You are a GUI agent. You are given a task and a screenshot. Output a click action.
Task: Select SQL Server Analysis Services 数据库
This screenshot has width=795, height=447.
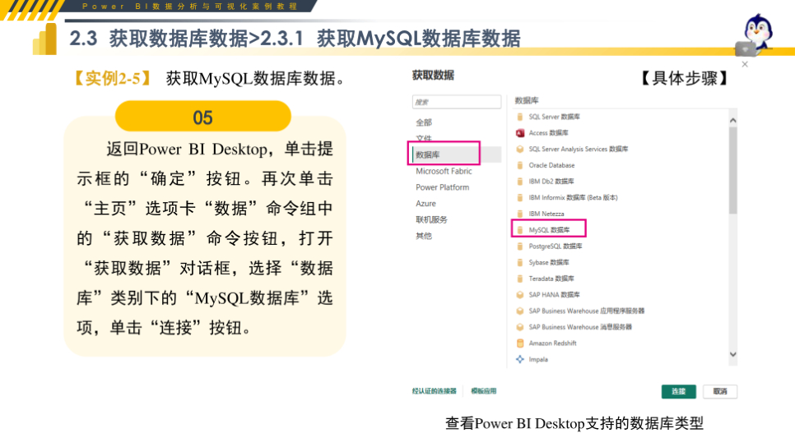point(578,150)
